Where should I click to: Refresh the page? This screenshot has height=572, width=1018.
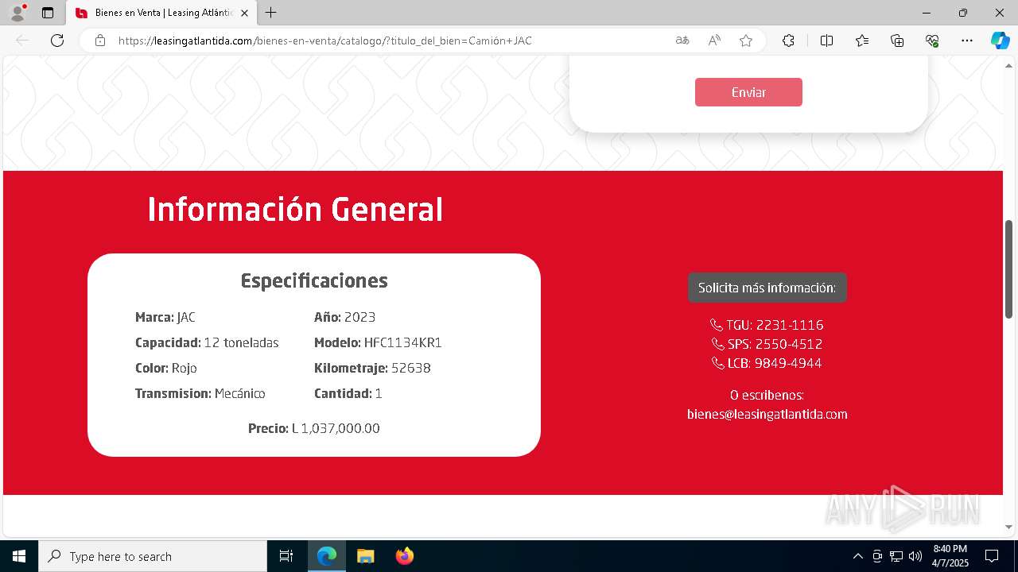coord(57,41)
